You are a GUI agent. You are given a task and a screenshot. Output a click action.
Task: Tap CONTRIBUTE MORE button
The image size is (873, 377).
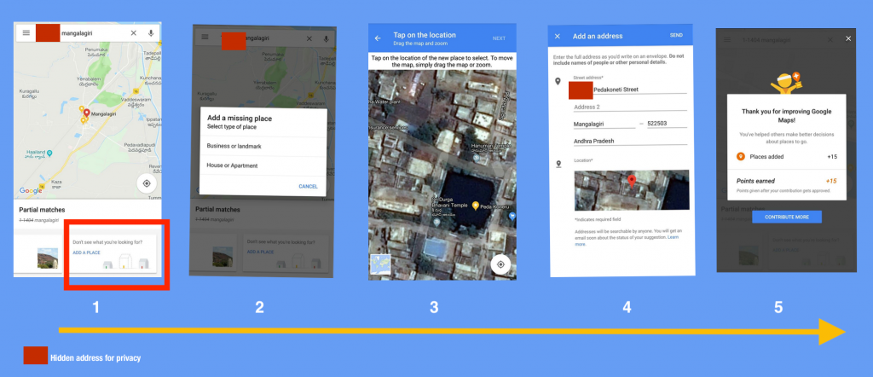click(787, 217)
